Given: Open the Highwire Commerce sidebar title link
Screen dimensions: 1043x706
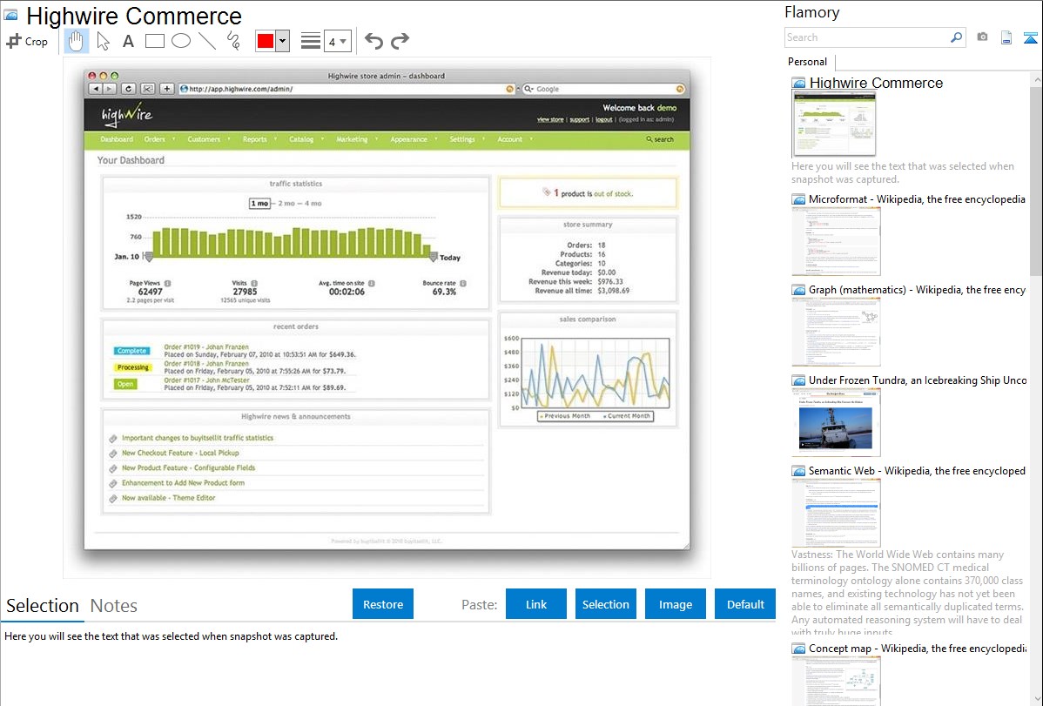Looking at the screenshot, I should (876, 84).
